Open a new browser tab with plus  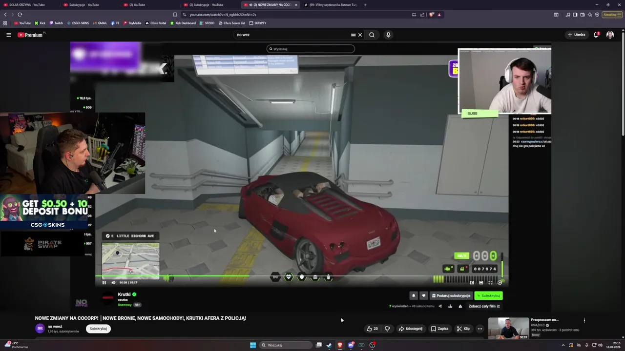(x=365, y=5)
